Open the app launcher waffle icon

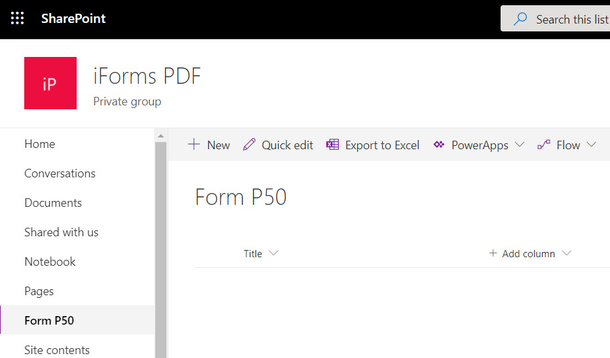[x=17, y=18]
